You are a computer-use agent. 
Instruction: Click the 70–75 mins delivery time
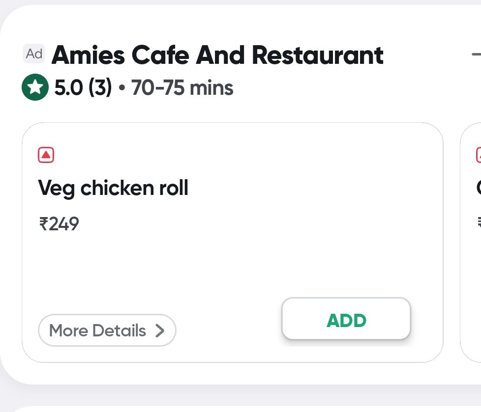182,88
